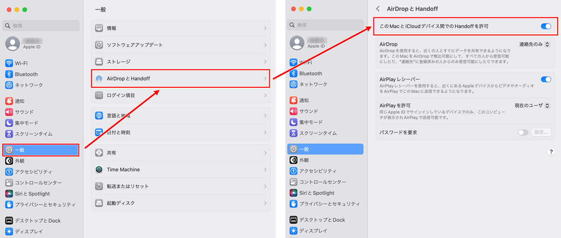561x238 pixels.
Task: Click 検索 search field in left window
Action: coord(41,25)
